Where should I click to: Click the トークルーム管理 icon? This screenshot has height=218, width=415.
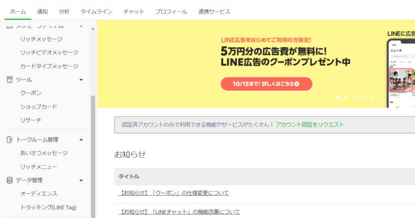pyautogui.click(x=10, y=140)
